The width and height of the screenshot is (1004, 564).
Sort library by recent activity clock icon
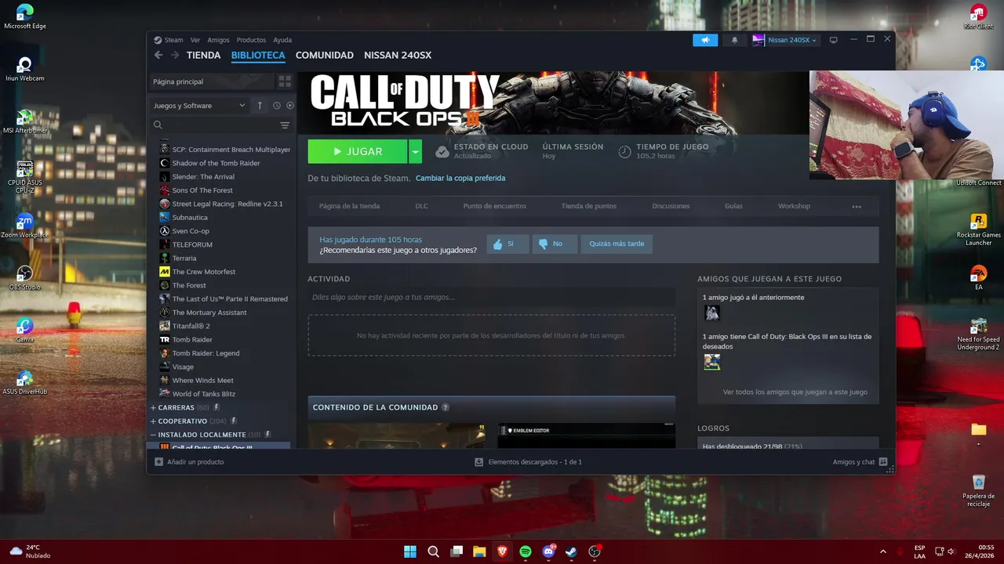point(277,105)
